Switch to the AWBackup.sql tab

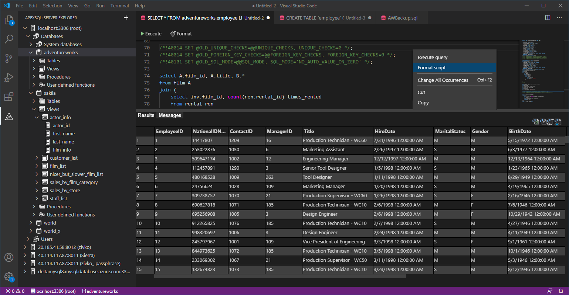click(x=402, y=18)
